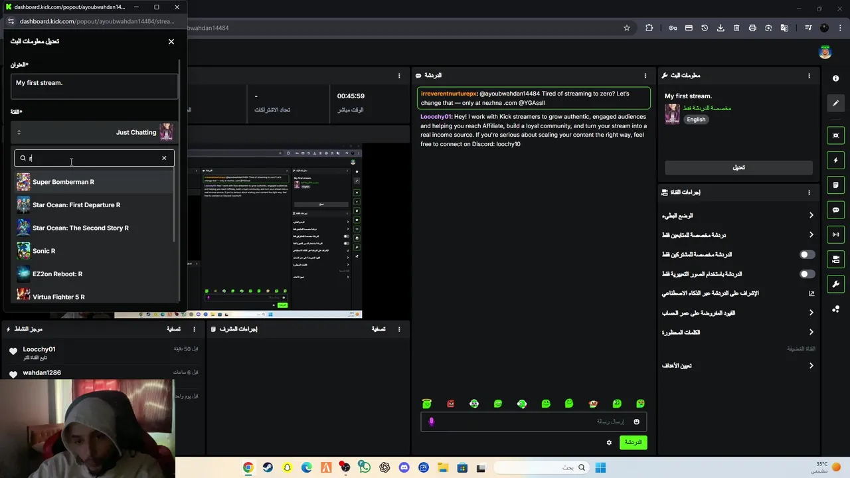Viewport: 850px width, 478px height.
Task: Open the Just Chatting category dropdown
Action: (94, 132)
